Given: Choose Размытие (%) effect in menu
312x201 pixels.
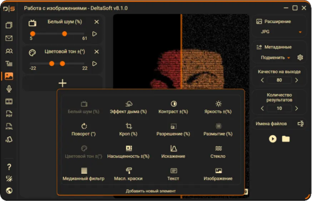Looking at the screenshot, I should coord(218,130).
